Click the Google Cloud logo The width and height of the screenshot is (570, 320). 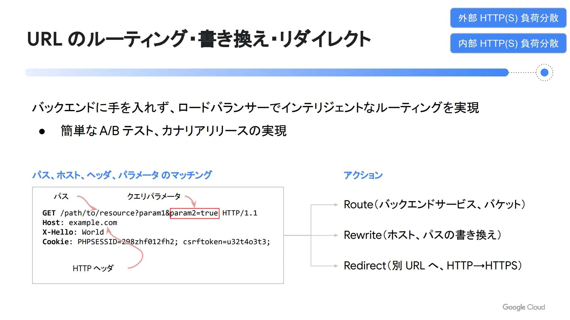524,307
